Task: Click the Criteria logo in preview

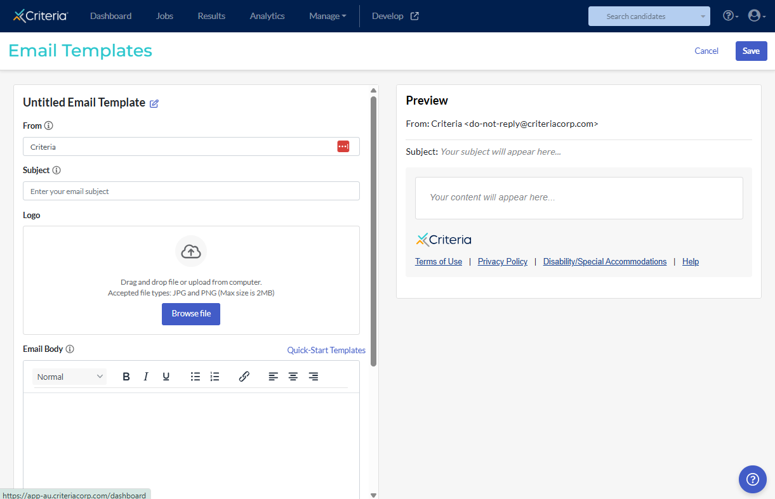Action: pos(444,240)
